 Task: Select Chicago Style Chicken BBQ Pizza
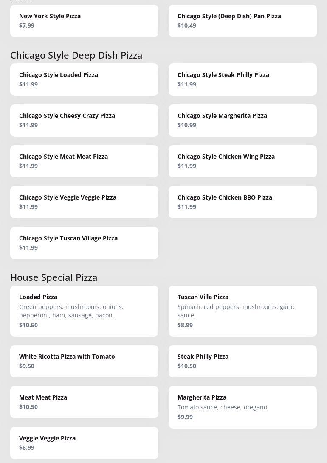242,202
